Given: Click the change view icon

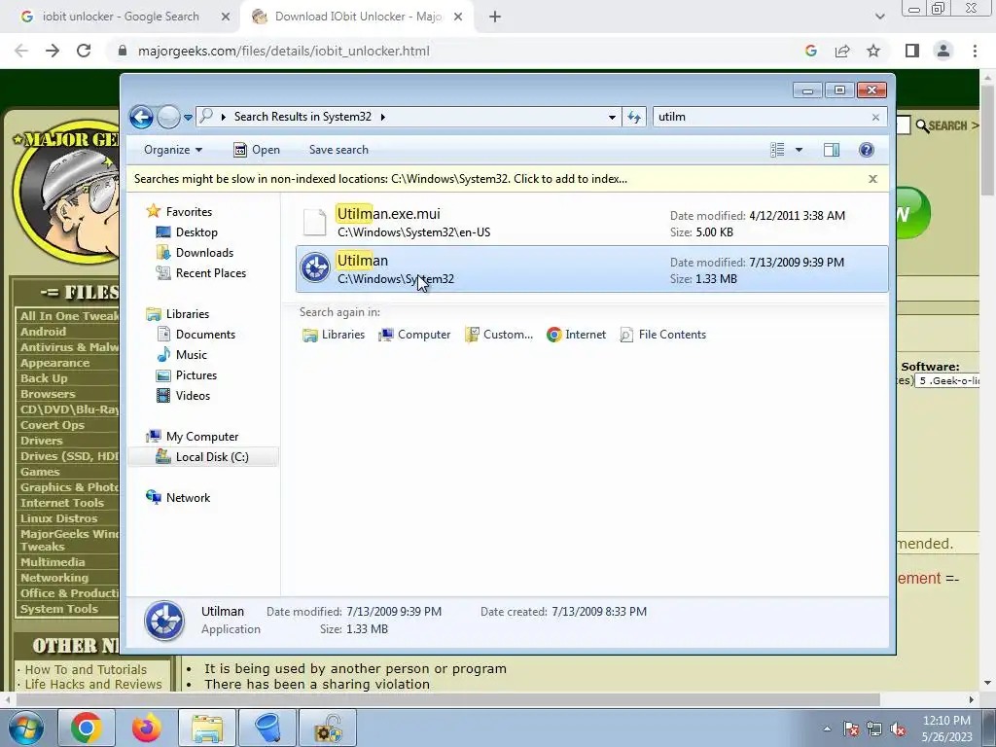Looking at the screenshot, I should pyautogui.click(x=777, y=150).
